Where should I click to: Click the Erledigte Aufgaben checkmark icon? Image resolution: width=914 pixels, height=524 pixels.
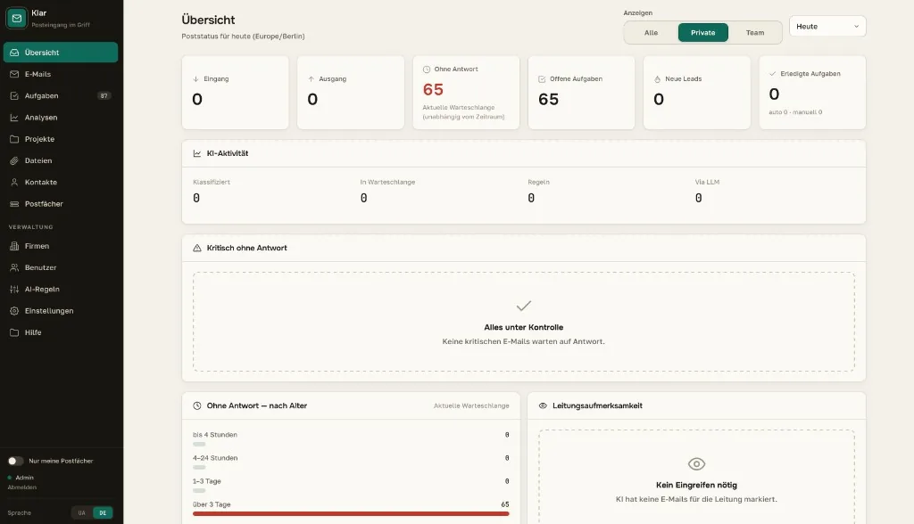click(x=773, y=74)
